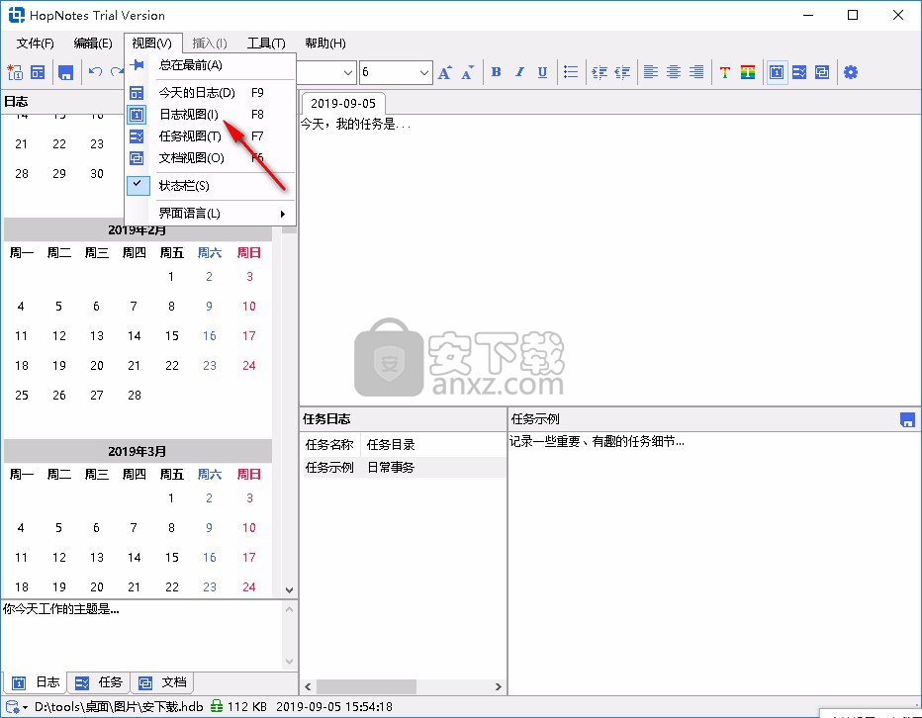Click the task list horizontal scrollbar thumb

(366, 686)
